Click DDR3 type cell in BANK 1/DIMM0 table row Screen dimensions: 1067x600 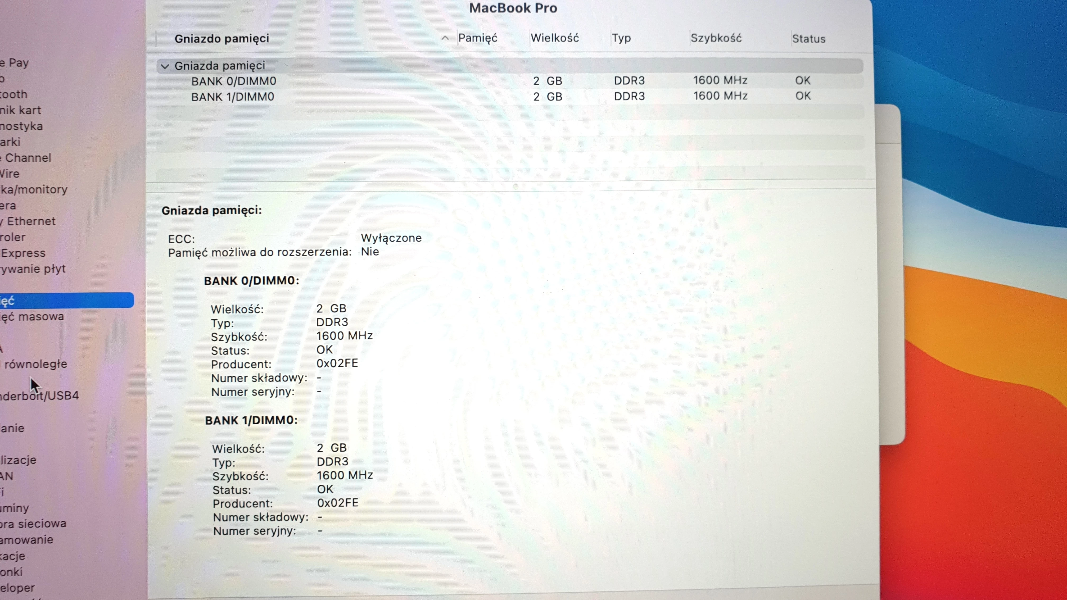629,97
